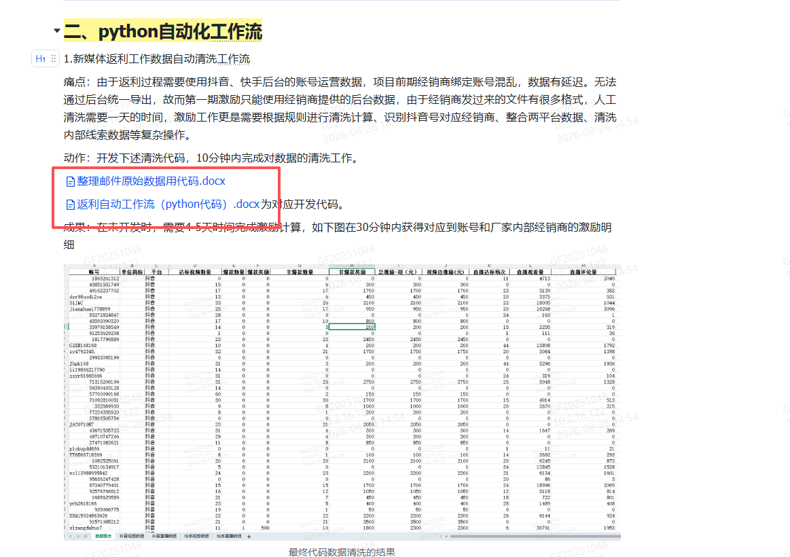
Task: Open the embedded spreadsheet screenshot image
Action: point(342,401)
